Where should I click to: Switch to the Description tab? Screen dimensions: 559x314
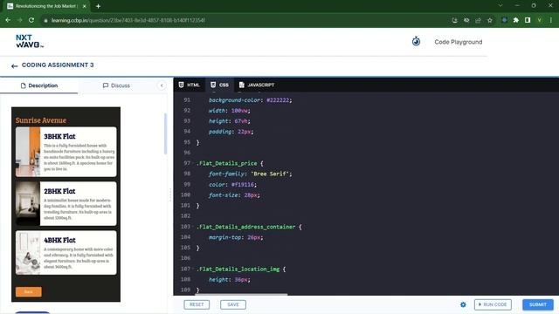pyautogui.click(x=38, y=85)
